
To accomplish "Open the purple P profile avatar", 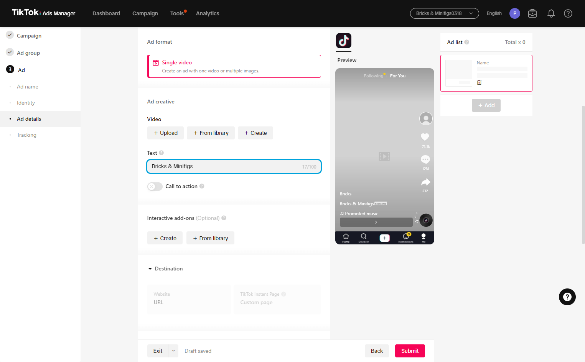I will pyautogui.click(x=515, y=13).
